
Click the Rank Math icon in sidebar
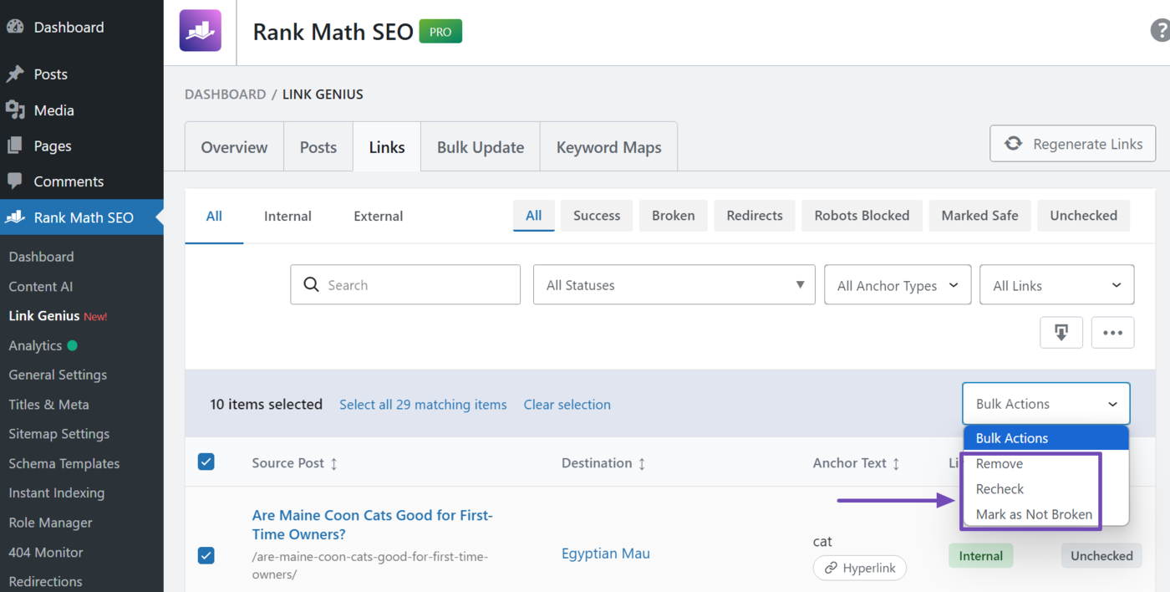coord(15,217)
